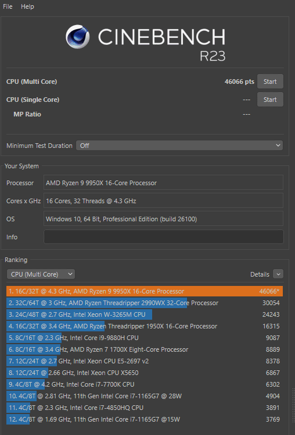Open the CPU (Multi Core) ranking dropdown
The image size is (295, 435).
point(41,274)
